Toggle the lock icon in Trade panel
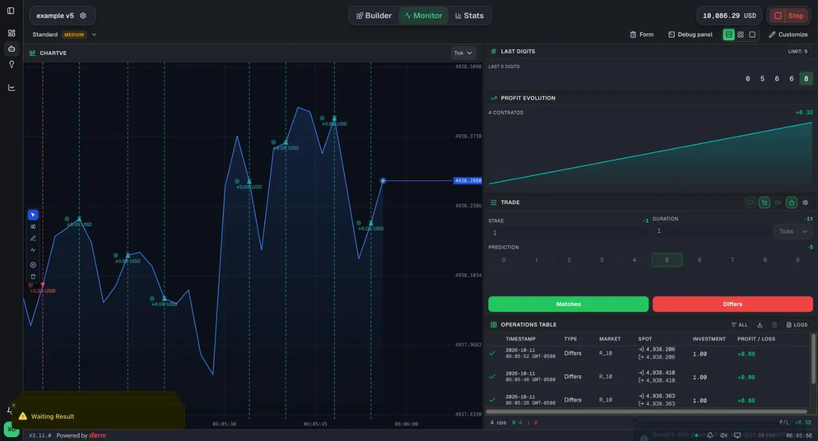 click(791, 203)
